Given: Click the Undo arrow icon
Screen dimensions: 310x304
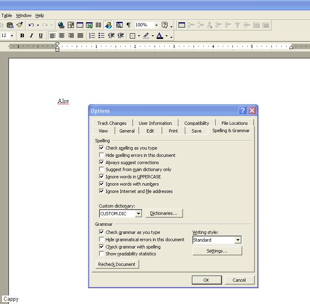Looking at the screenshot, I should [31, 25].
